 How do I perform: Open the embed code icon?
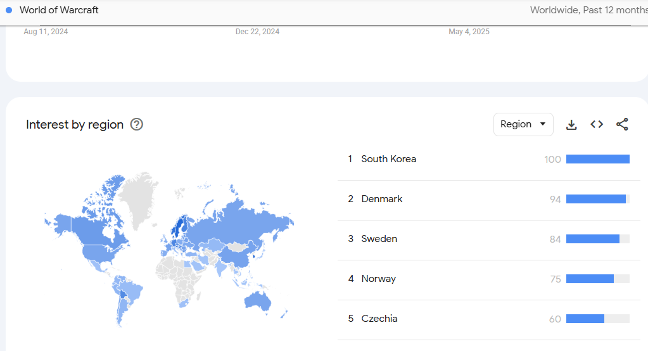pyautogui.click(x=597, y=124)
